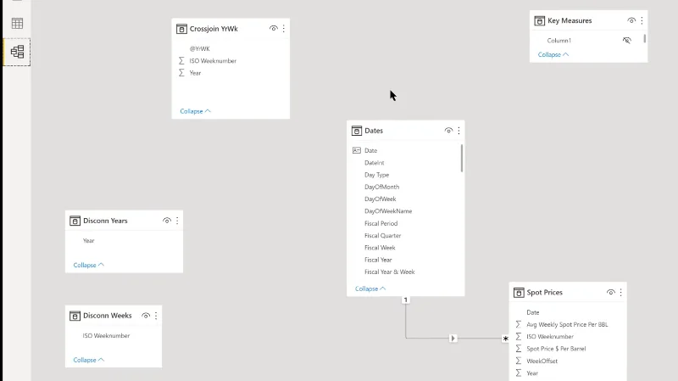Image resolution: width=678 pixels, height=381 pixels.
Task: Click the Dates table icon
Action: coord(357,131)
